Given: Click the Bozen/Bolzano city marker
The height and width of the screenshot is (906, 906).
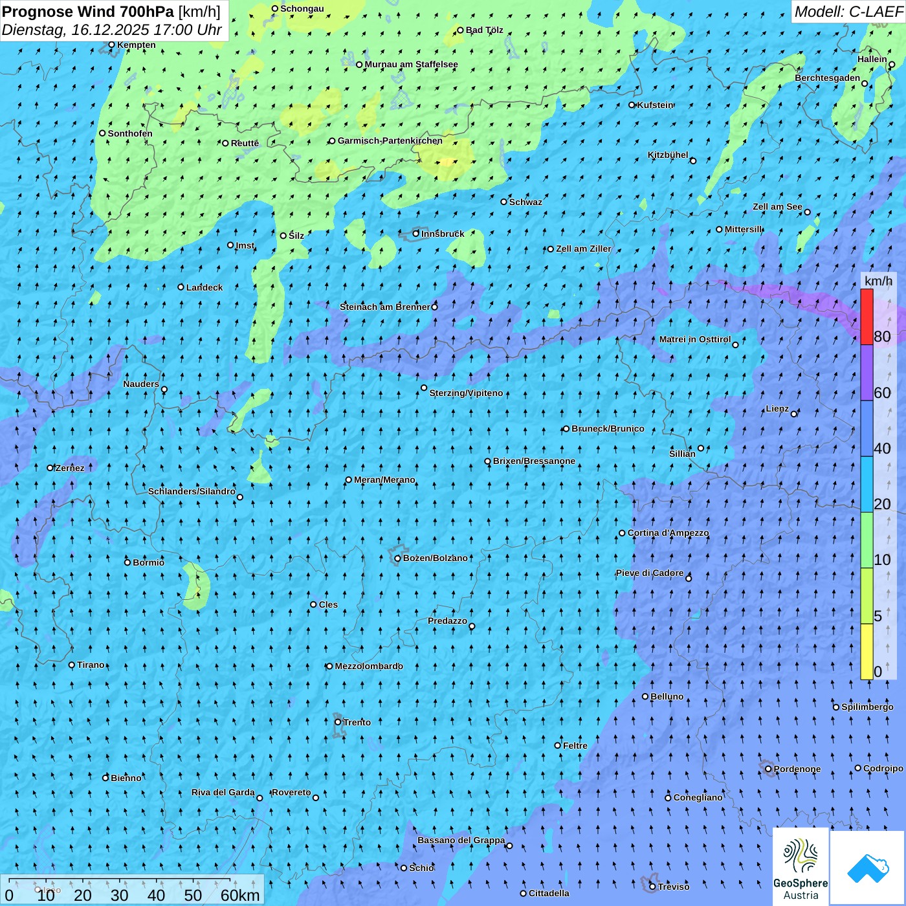Looking at the screenshot, I should click(397, 558).
